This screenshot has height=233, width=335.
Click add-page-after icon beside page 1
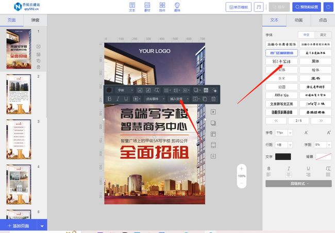[x=39, y=47]
